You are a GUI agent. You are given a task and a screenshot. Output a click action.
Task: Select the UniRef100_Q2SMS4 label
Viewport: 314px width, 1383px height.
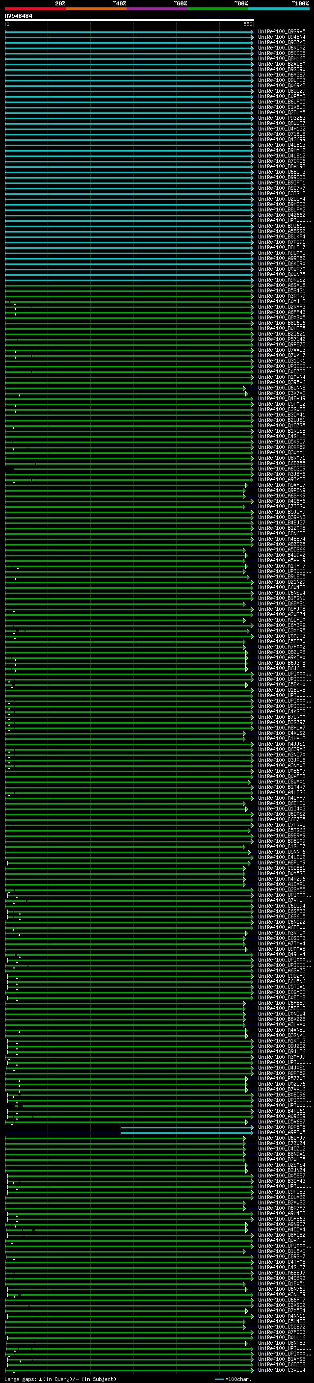(282, 1165)
